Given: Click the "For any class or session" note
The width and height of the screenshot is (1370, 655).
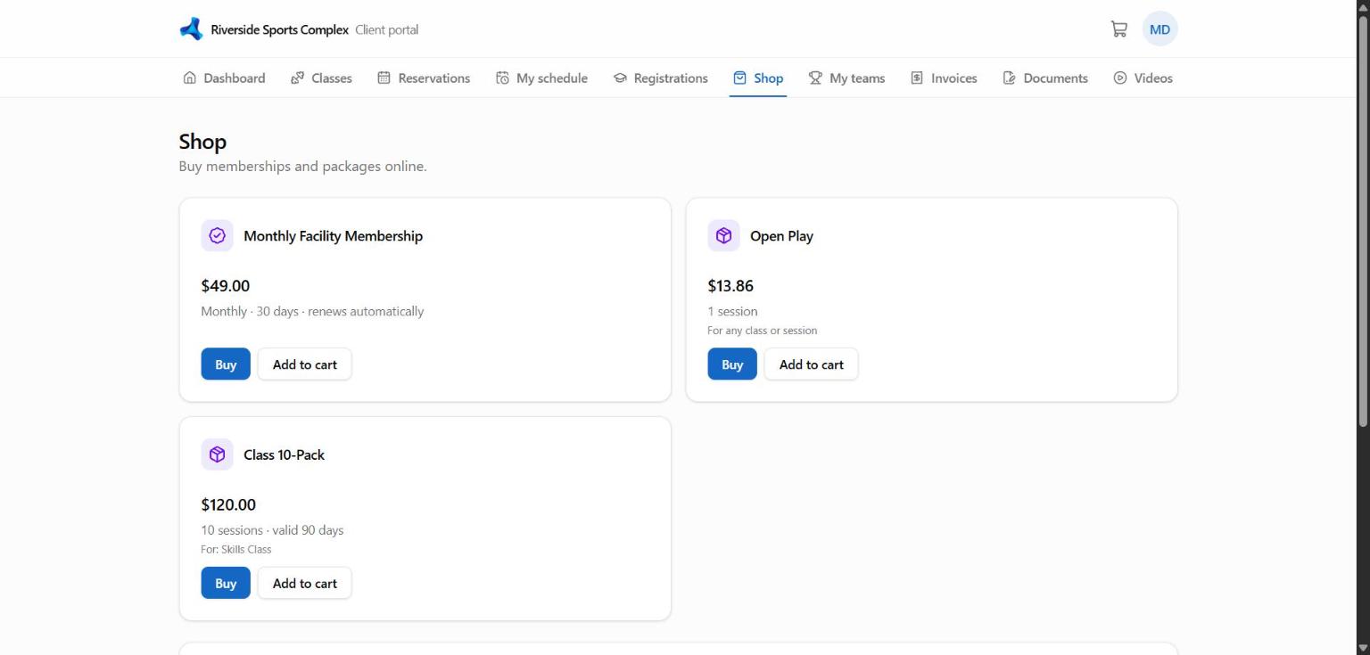Looking at the screenshot, I should (x=763, y=331).
